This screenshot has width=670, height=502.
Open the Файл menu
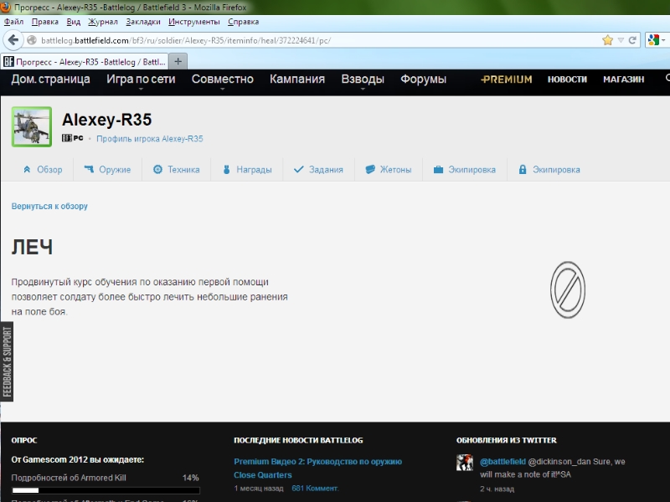(13, 22)
